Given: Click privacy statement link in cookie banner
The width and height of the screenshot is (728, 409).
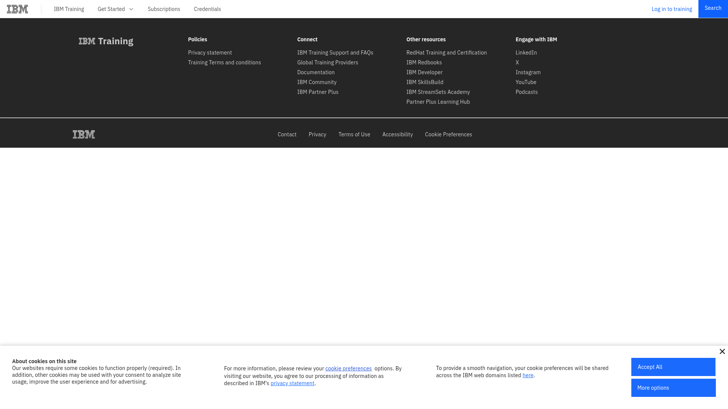Looking at the screenshot, I should coord(292,383).
